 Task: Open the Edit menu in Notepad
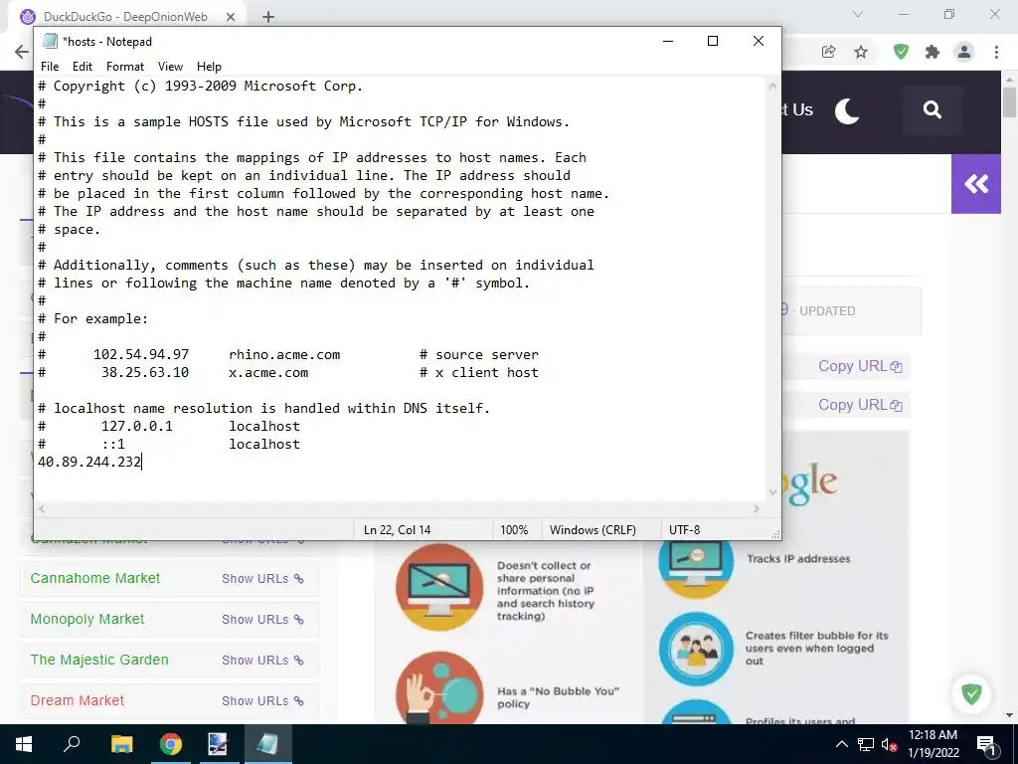pyautogui.click(x=82, y=67)
